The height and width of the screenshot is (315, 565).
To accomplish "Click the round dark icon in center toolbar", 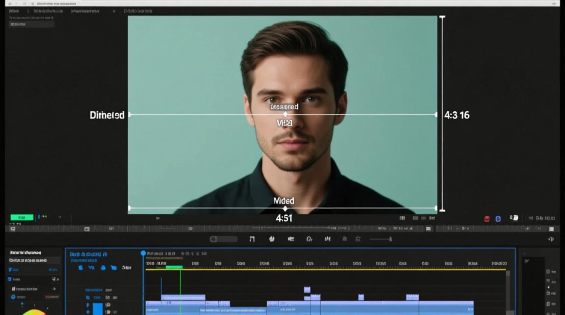I will (x=272, y=239).
